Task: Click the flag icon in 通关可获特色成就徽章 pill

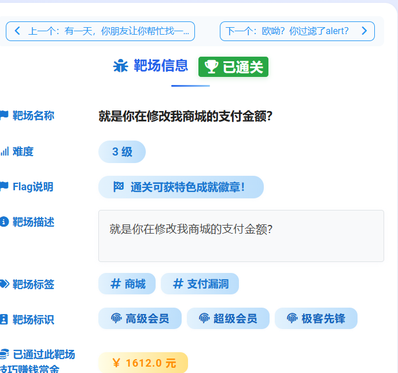Action: (x=119, y=187)
